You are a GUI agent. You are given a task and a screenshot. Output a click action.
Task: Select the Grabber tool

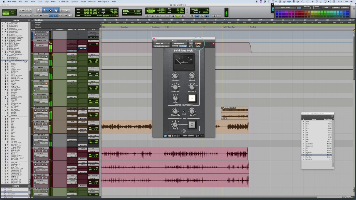click(56, 10)
